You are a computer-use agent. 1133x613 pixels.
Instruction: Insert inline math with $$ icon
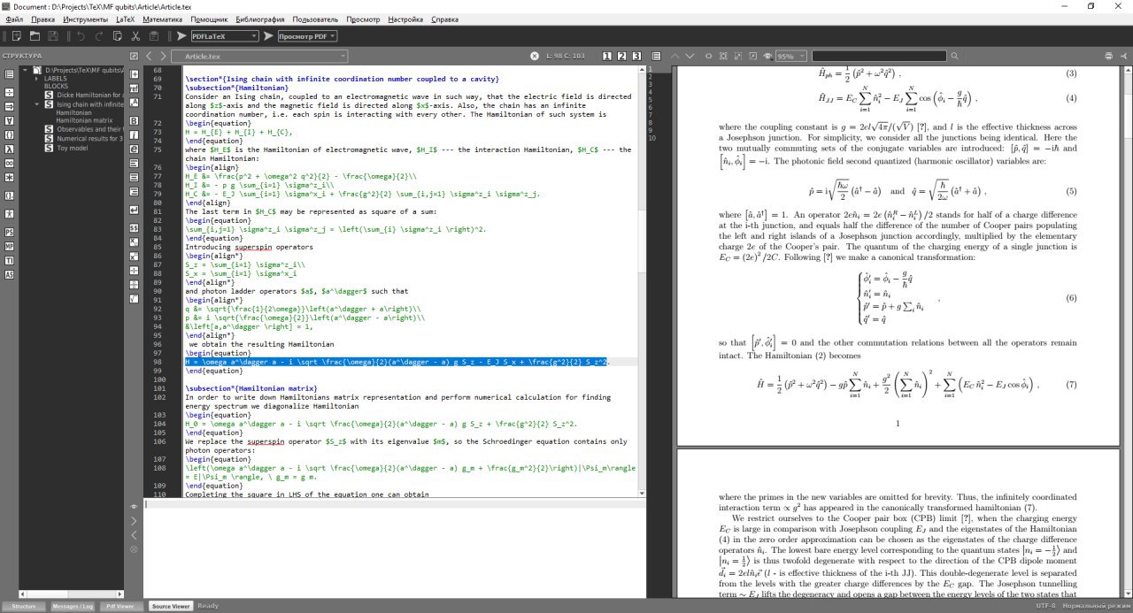[x=134, y=228]
